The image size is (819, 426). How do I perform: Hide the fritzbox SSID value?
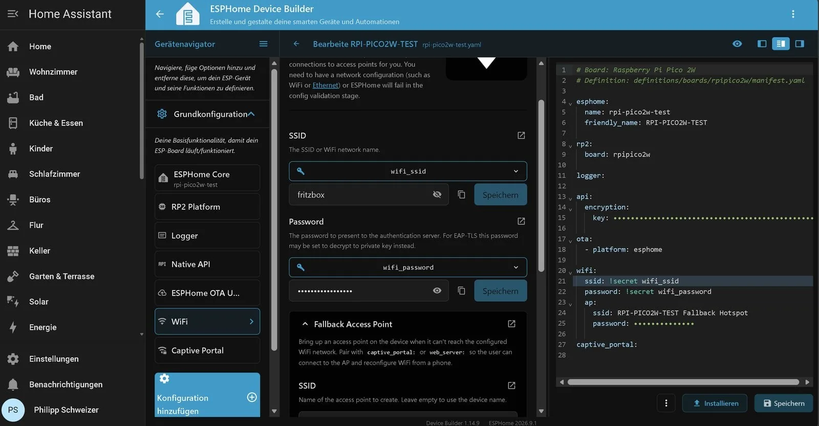437,195
